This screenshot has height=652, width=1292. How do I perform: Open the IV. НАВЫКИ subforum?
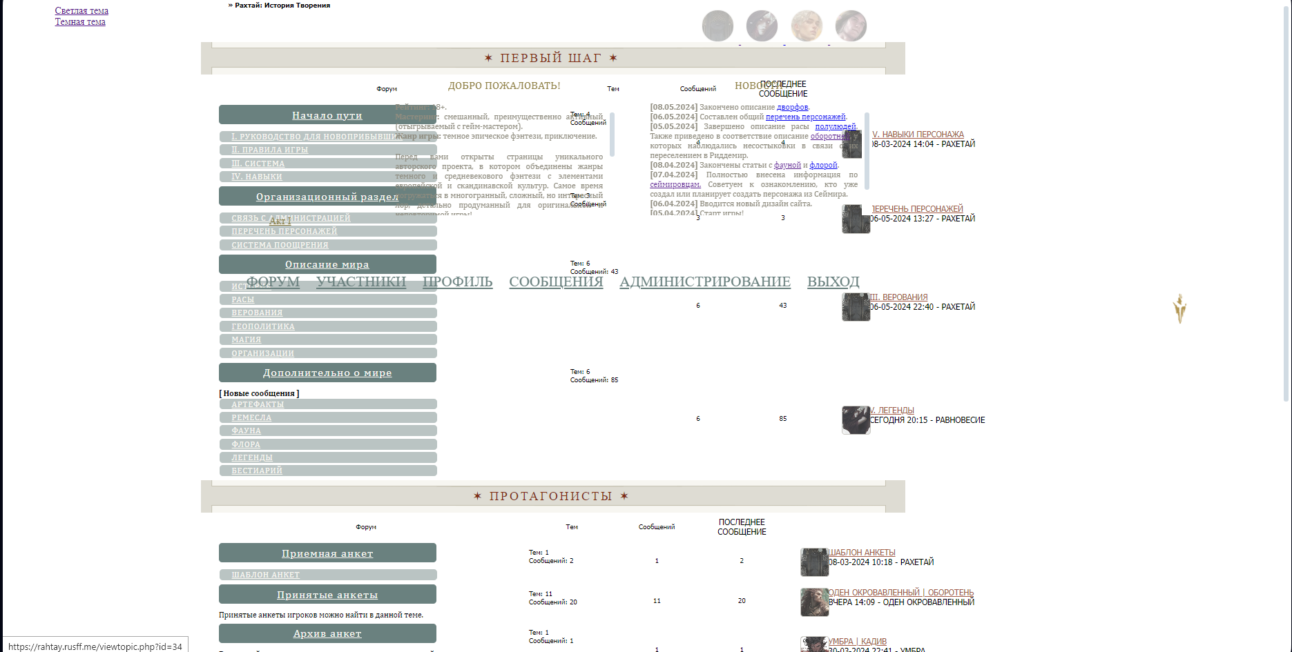pos(257,177)
